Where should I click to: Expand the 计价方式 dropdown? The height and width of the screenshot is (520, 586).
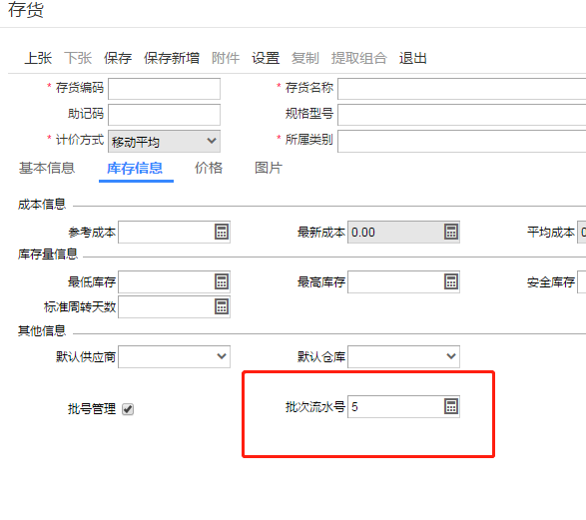tap(164, 141)
